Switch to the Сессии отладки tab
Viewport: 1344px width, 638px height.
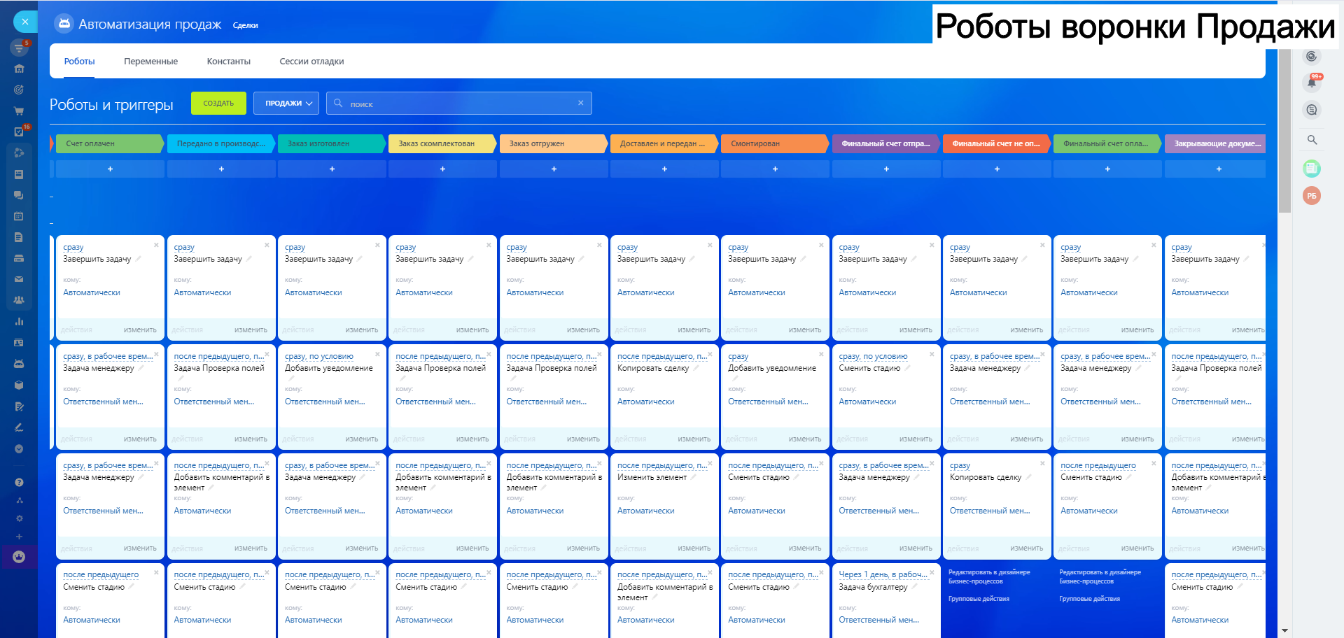click(311, 62)
